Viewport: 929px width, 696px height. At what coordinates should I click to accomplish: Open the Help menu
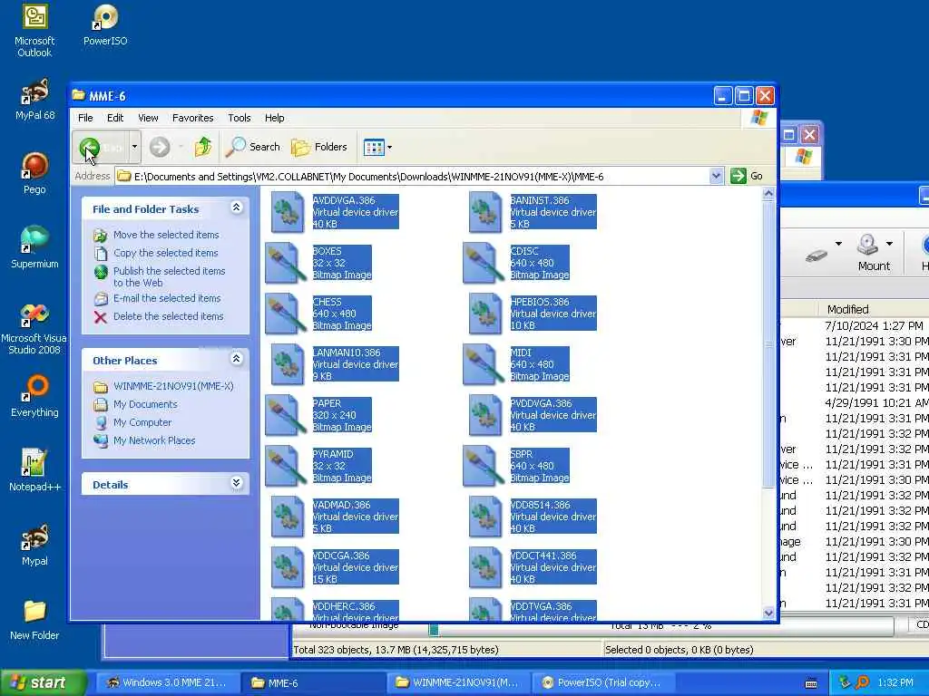[x=274, y=118]
